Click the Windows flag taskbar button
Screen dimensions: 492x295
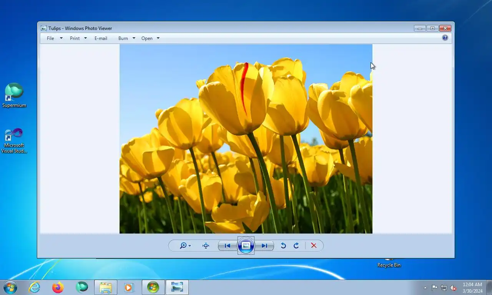coord(153,287)
